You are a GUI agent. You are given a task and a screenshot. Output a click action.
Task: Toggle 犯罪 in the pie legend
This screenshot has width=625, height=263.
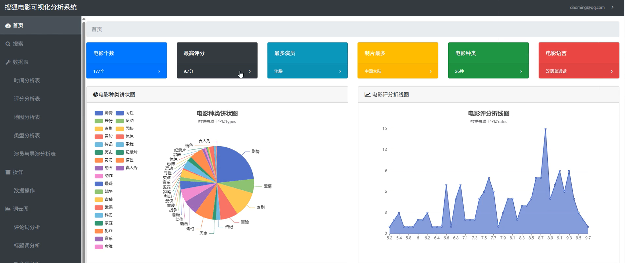click(x=104, y=231)
